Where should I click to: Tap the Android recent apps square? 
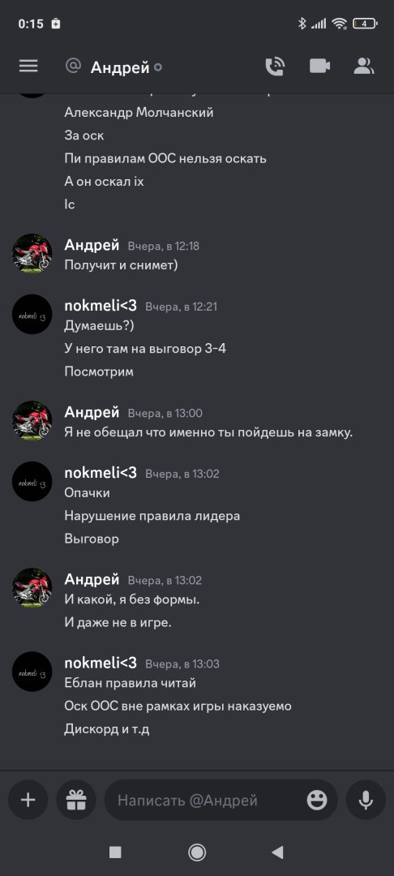coord(115,852)
